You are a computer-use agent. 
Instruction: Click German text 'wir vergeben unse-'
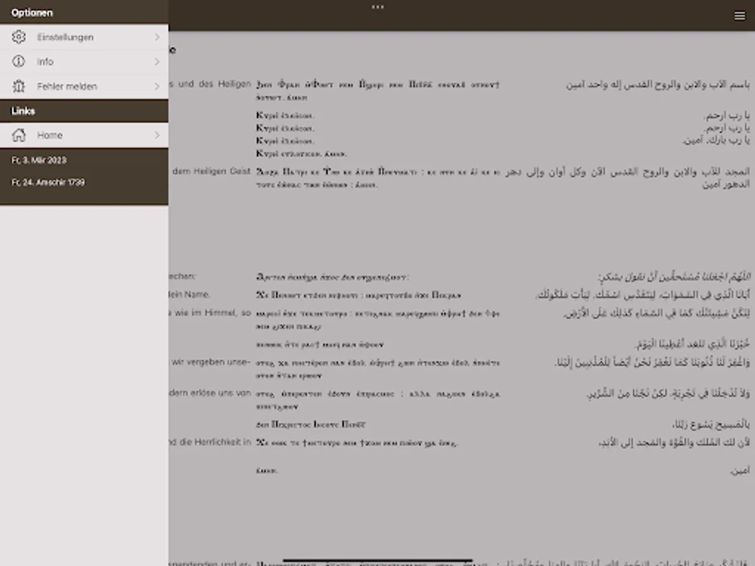211,362
